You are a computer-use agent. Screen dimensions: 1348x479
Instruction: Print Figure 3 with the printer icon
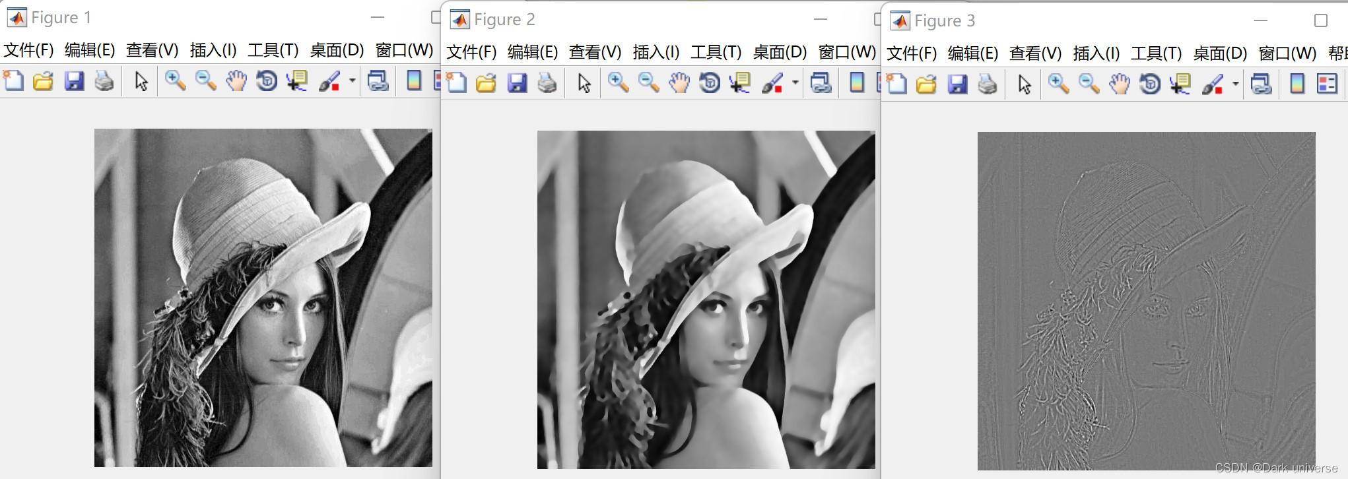coord(988,84)
